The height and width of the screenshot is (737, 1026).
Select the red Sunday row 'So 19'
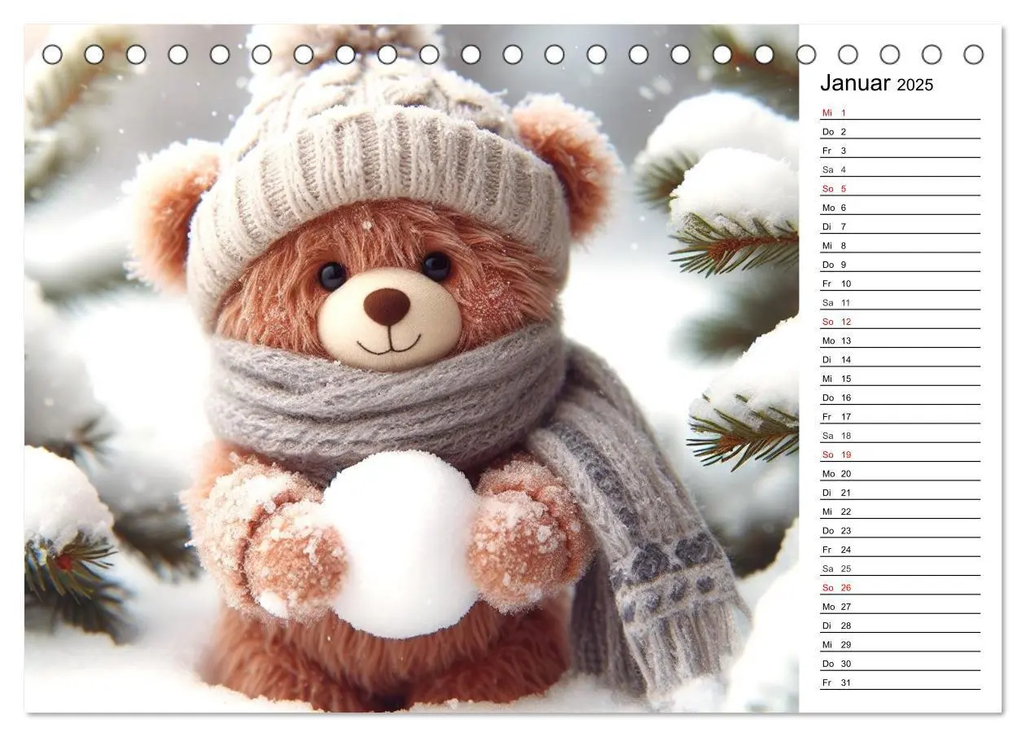900,454
